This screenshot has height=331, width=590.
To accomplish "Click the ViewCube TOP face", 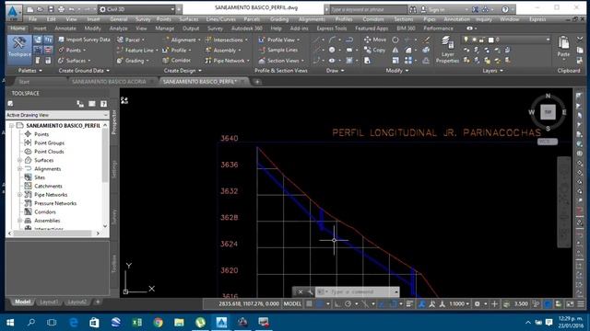I will click(548, 112).
